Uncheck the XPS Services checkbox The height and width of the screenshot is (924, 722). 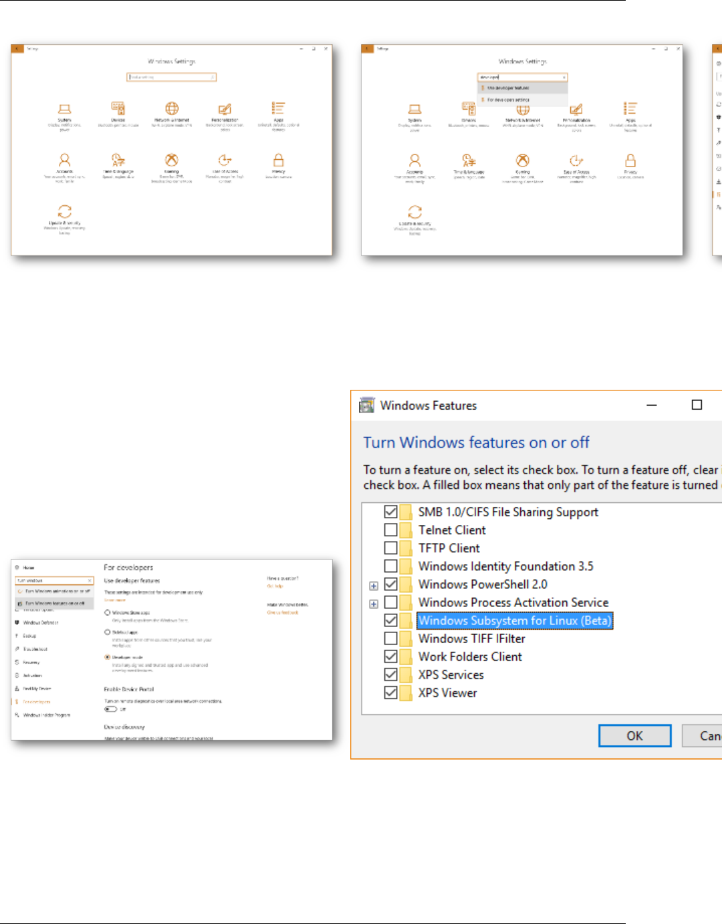coord(391,675)
